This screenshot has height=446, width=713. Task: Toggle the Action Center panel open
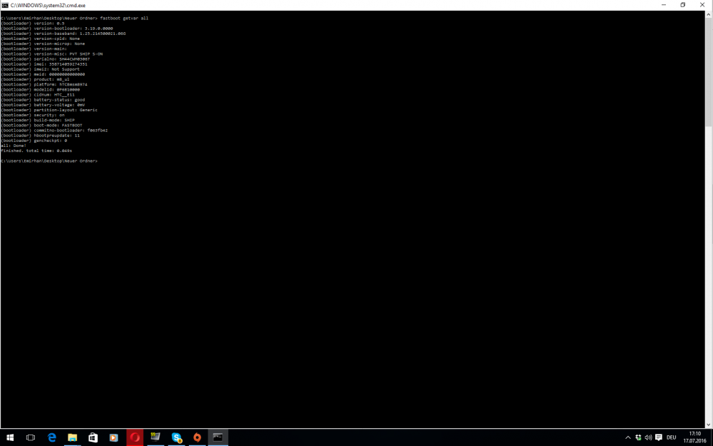pos(659,437)
